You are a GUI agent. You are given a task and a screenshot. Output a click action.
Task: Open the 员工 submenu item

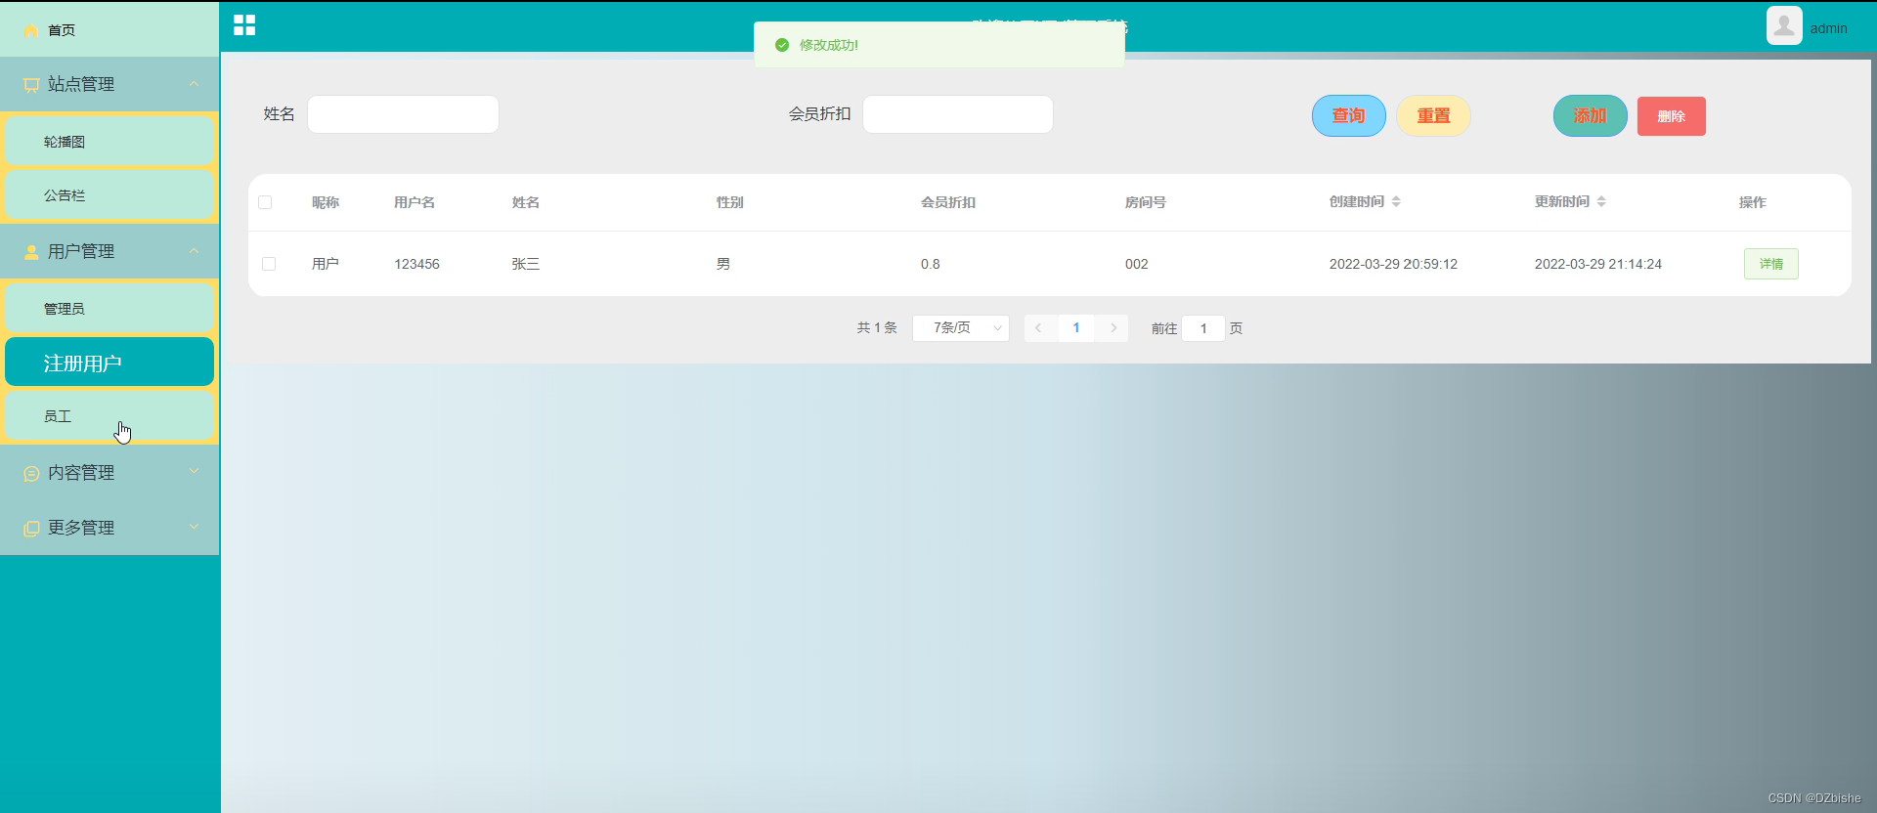[x=109, y=416]
